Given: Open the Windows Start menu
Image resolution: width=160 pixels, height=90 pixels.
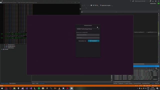Looking at the screenshot, I should (x=2, y=88).
